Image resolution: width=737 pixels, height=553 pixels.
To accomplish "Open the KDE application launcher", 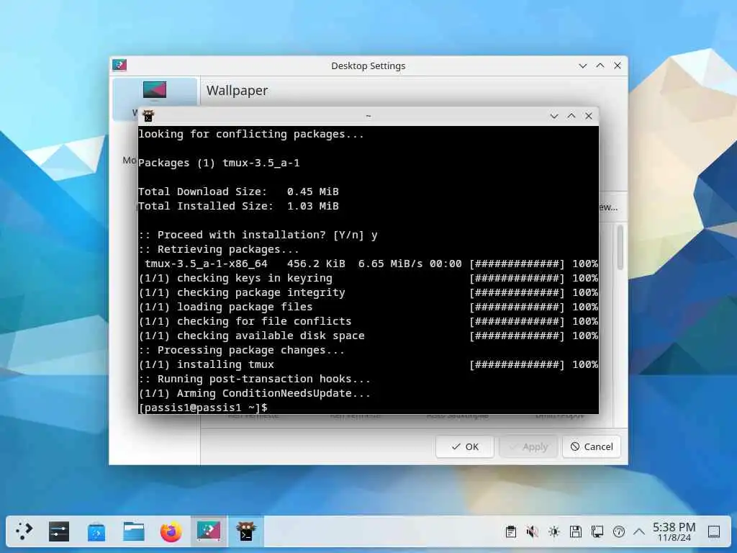I will pyautogui.click(x=24, y=531).
